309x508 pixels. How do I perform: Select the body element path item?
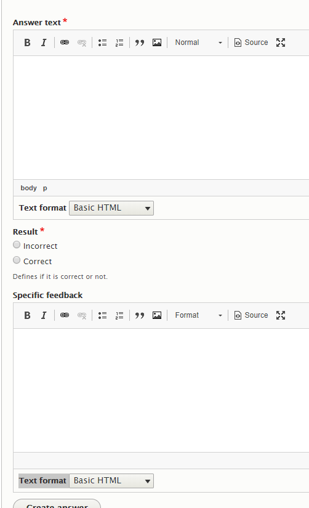[x=28, y=188]
